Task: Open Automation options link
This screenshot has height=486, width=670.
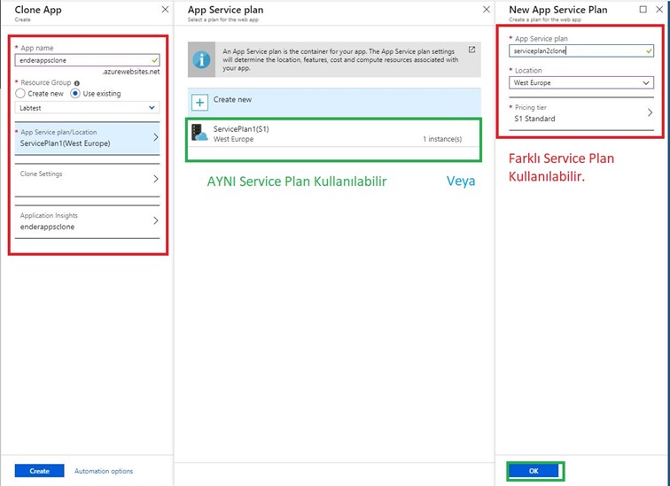Action: 104,471
